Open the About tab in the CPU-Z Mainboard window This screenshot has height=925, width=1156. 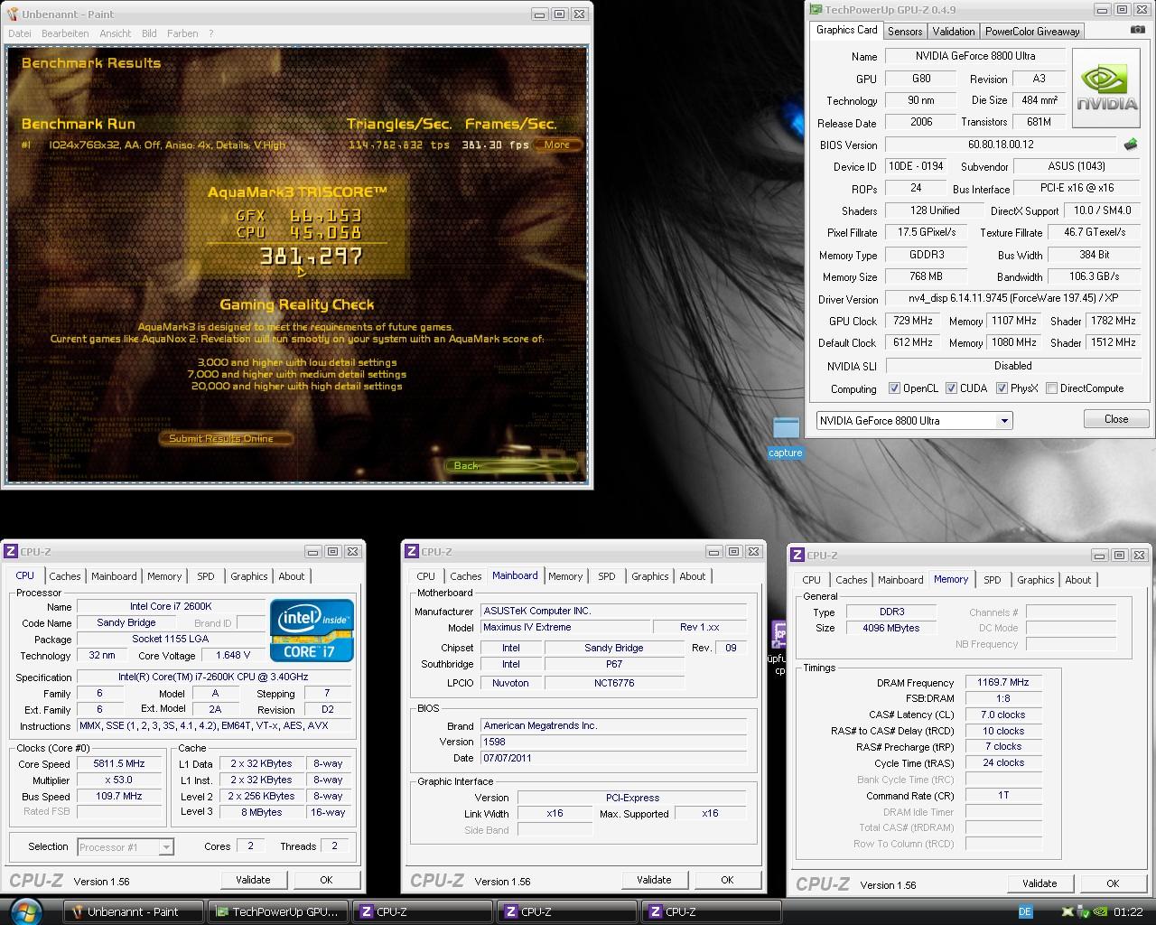(693, 576)
